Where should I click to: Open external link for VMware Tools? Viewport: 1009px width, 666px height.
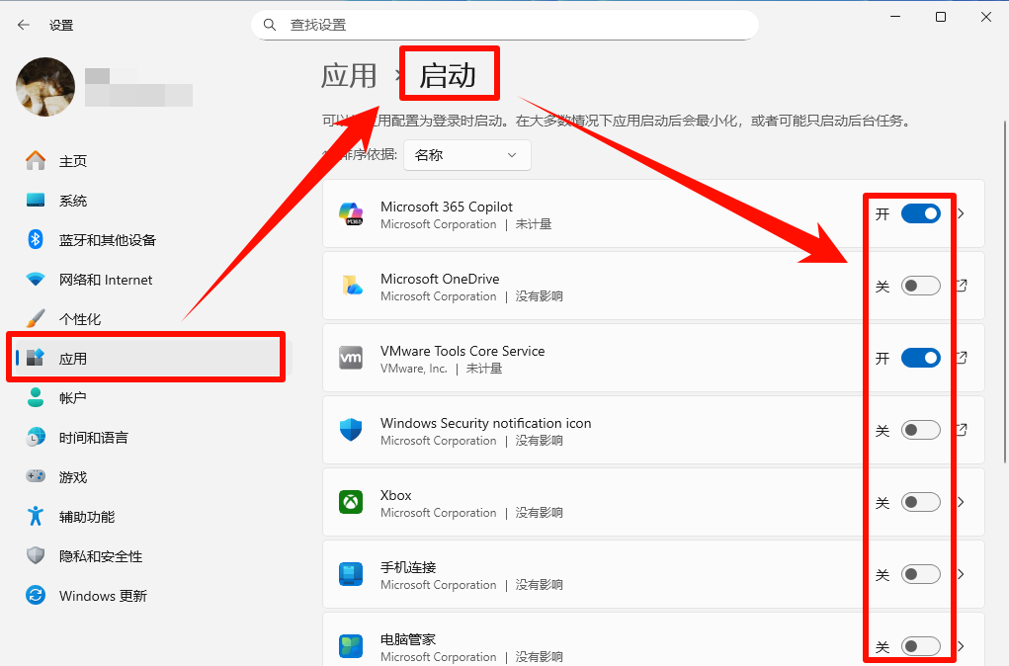[961, 358]
